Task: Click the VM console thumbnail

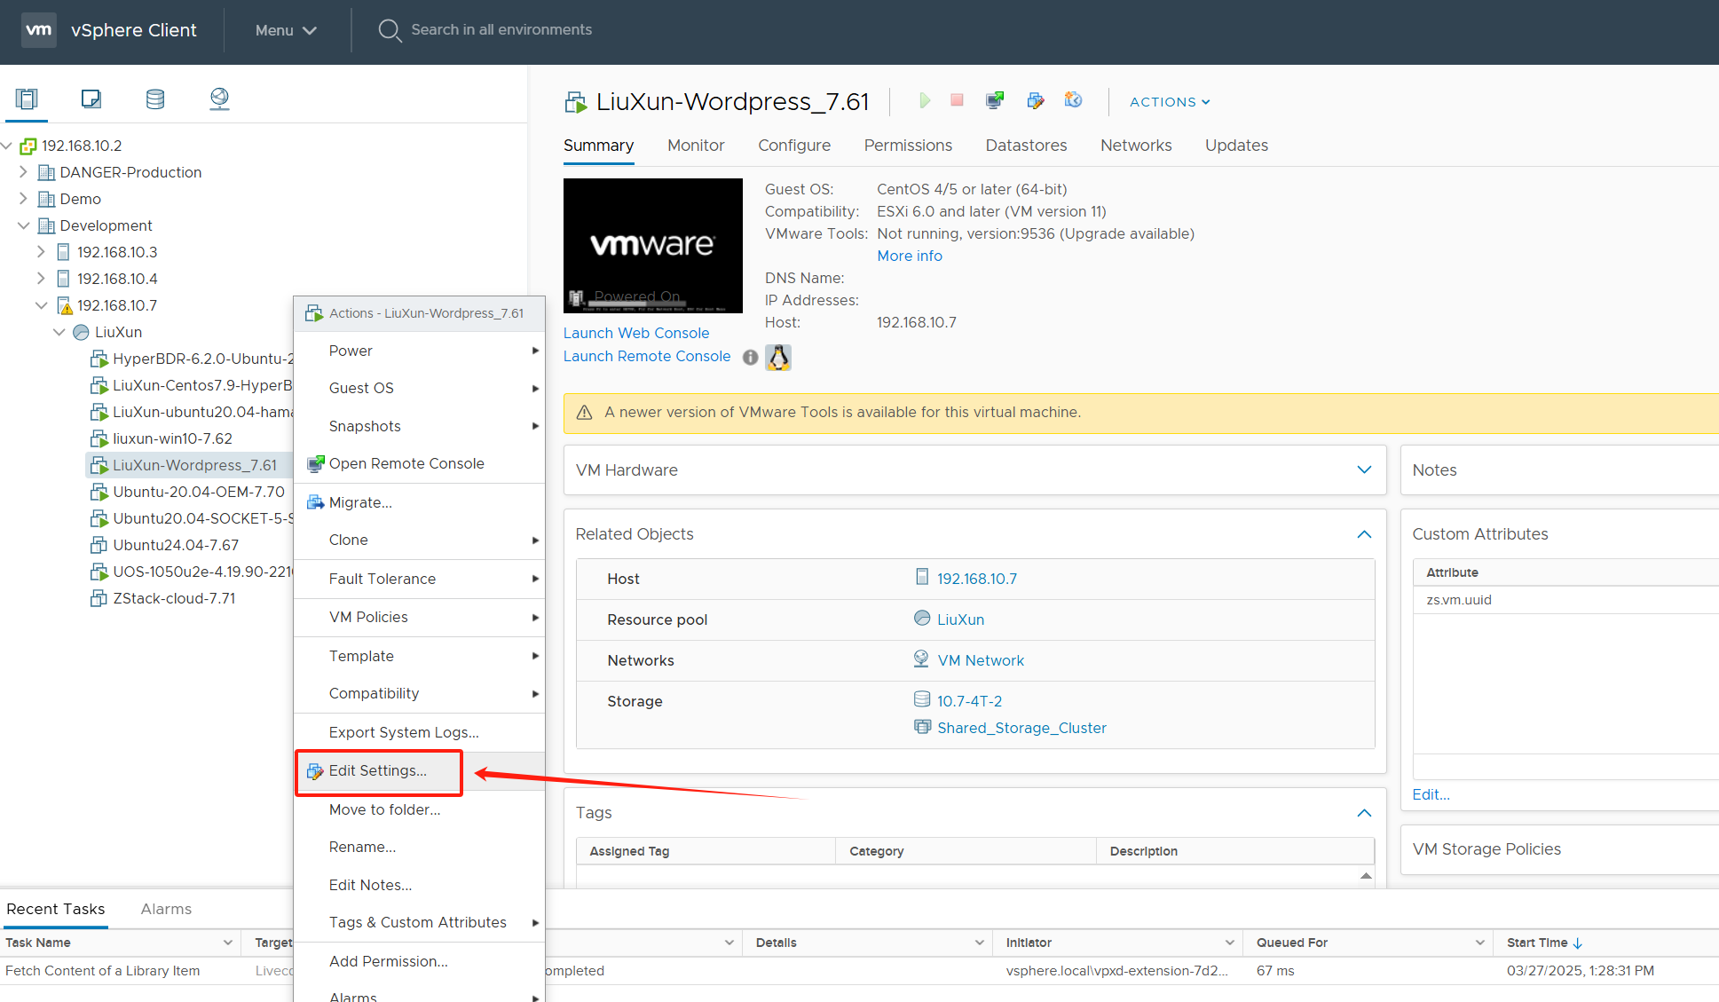Action: 653,246
